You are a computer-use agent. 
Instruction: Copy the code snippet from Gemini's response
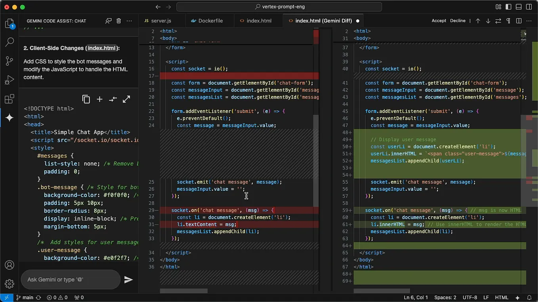86,99
